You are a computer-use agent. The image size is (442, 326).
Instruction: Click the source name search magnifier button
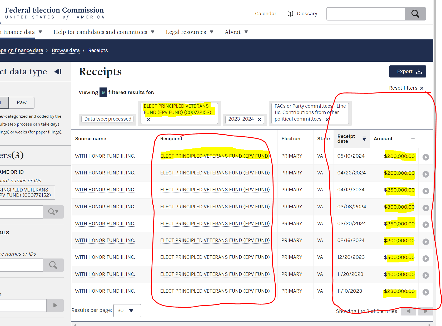point(53,265)
